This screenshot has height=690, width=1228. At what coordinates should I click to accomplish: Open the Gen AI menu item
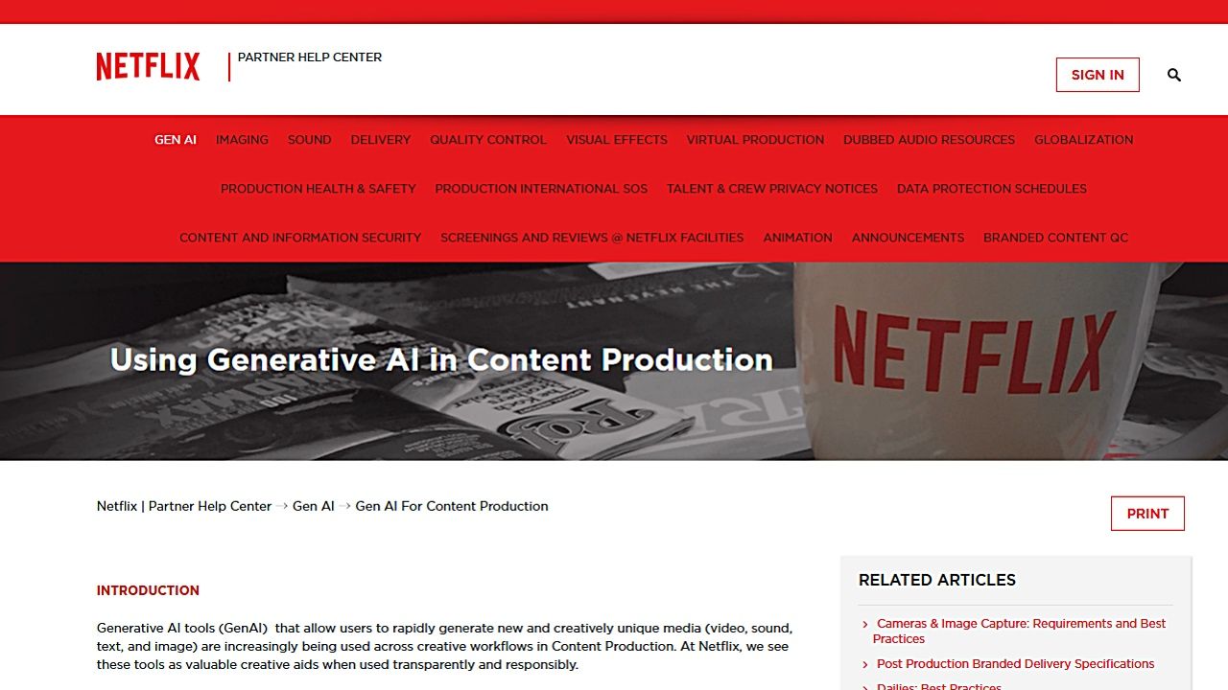coord(176,140)
